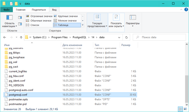Image resolution: width=189 pixels, height=112 pixels.
Task: Navigate to PostgreSQL in the breadcrumb path
Action: point(79,37)
